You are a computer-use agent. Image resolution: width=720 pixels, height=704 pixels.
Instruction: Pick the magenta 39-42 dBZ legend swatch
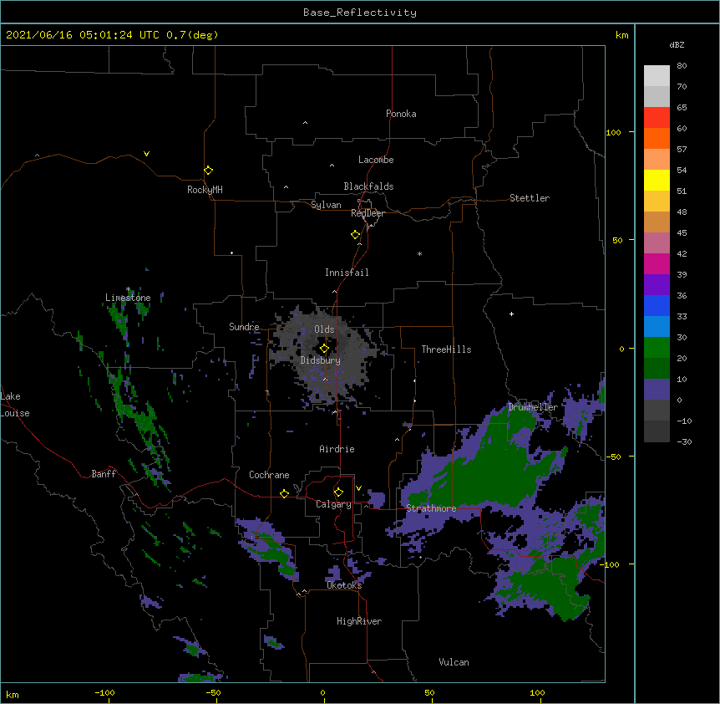point(657,263)
